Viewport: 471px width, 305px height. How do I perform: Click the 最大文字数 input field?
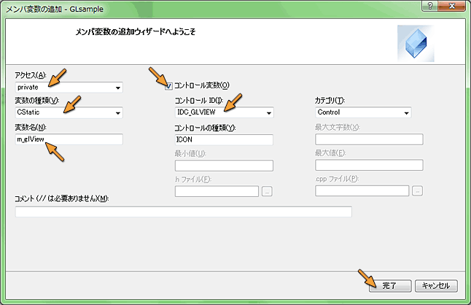pos(369,139)
